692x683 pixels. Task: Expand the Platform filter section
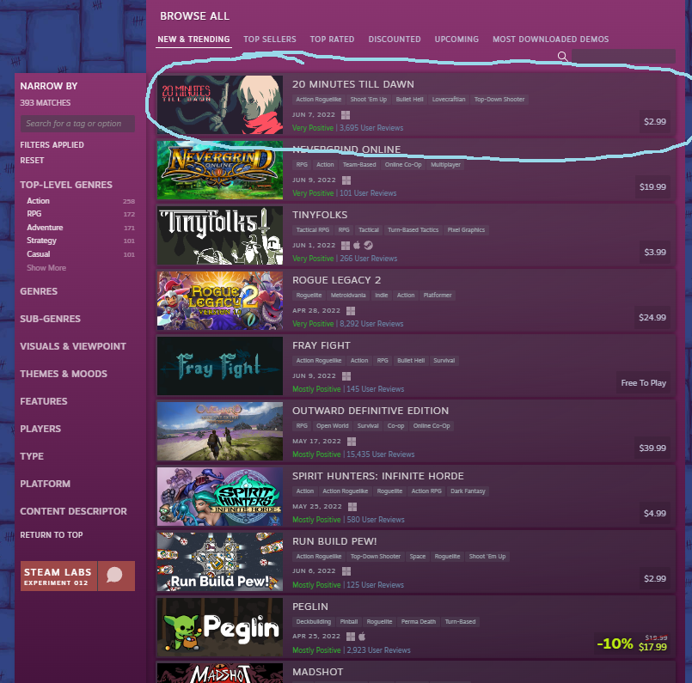[45, 484]
